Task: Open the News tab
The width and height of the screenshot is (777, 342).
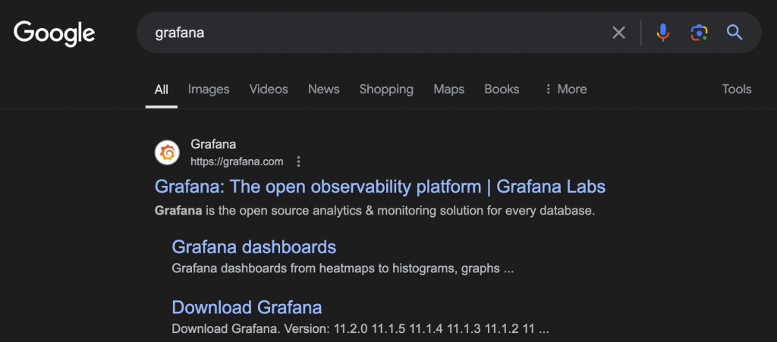Action: (x=323, y=89)
